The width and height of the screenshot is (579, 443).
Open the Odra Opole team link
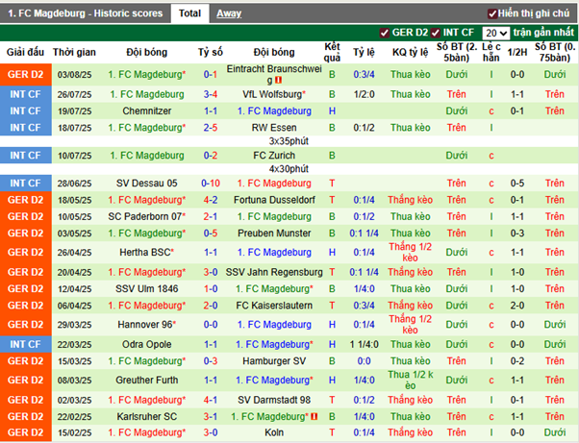point(146,345)
